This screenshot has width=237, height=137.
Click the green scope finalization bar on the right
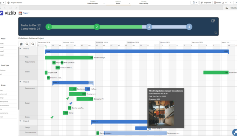tap(216, 72)
